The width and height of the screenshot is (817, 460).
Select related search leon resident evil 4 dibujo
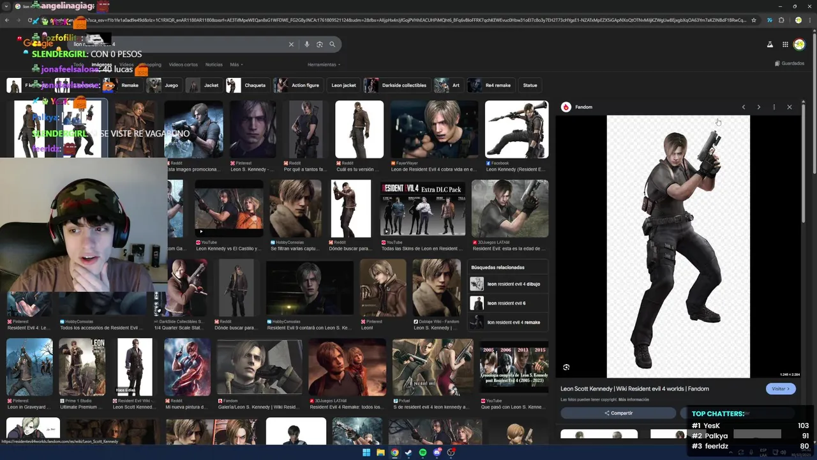click(x=509, y=284)
